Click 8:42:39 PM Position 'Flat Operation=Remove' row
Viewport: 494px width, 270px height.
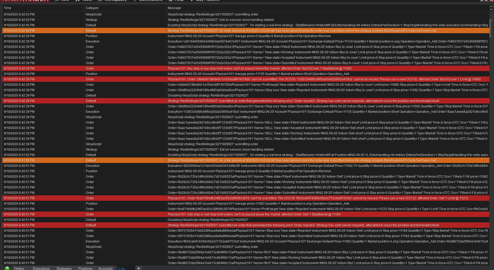tap(246, 36)
